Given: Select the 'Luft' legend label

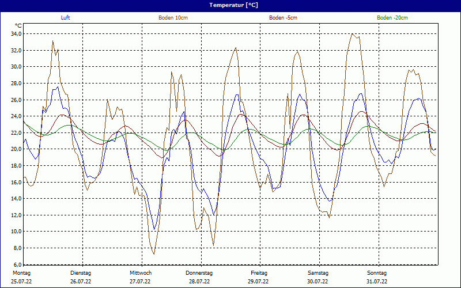Looking at the screenshot, I should click(x=66, y=18).
